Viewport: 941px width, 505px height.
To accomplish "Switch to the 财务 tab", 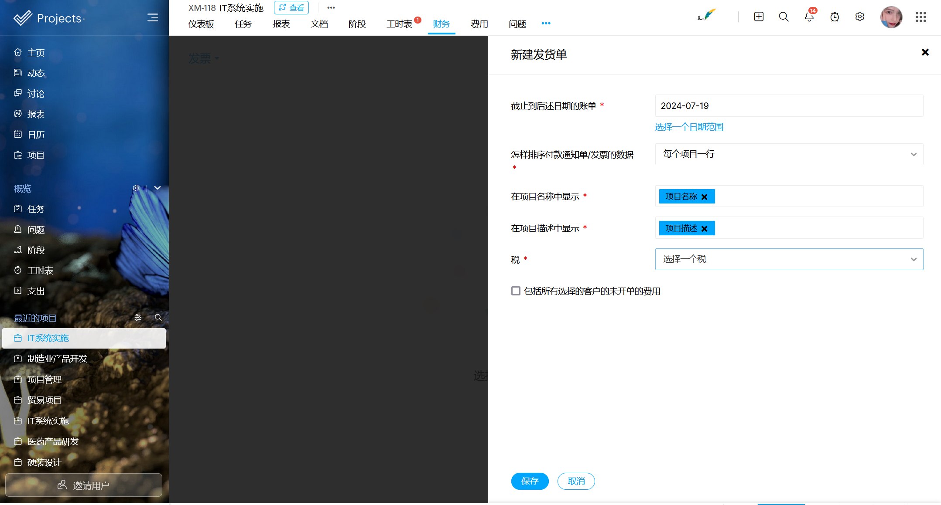I will pos(441,24).
